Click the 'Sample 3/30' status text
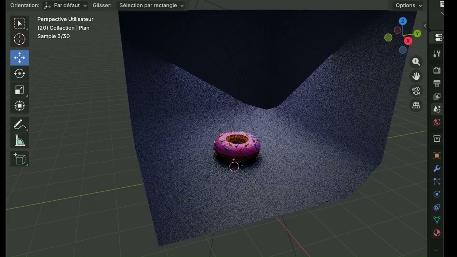The width and height of the screenshot is (457, 257). click(54, 36)
